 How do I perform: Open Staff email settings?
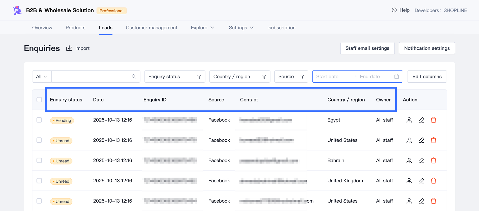tap(367, 48)
